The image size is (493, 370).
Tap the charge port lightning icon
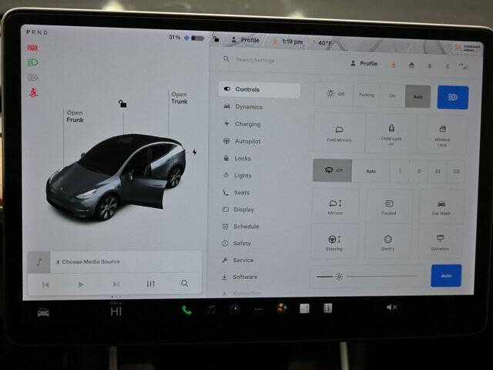pyautogui.click(x=195, y=153)
